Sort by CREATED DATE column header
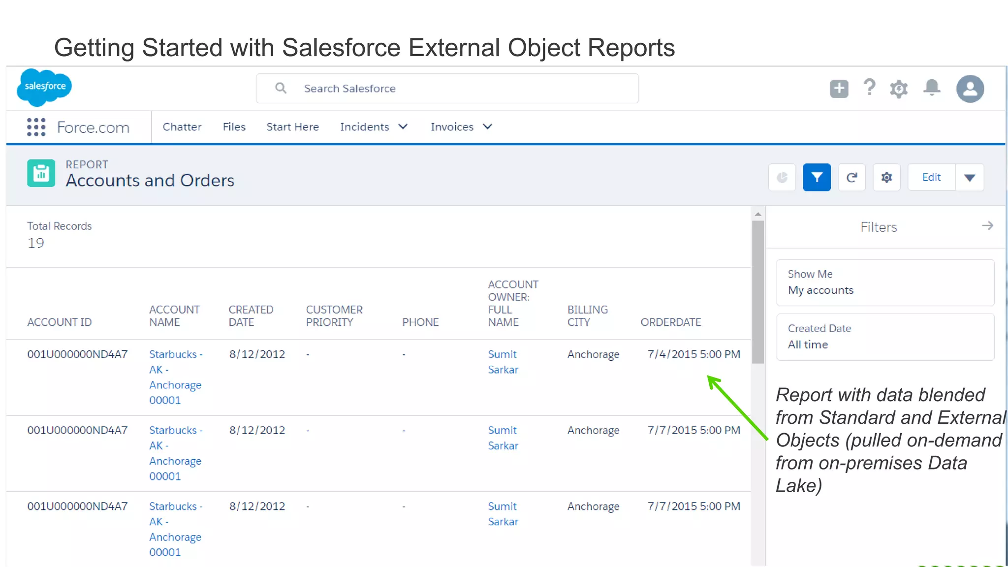Viewport: 1008px width, 567px height. (251, 316)
